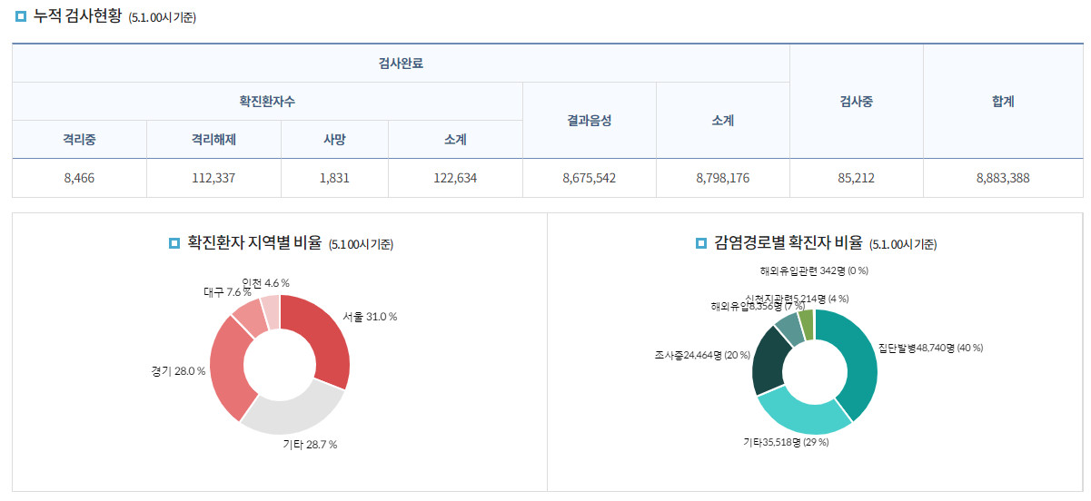Click the square bullet icon beside 감염경로별 확진자 비율
Viewport: 1091px width, 501px height.
pyautogui.click(x=700, y=243)
